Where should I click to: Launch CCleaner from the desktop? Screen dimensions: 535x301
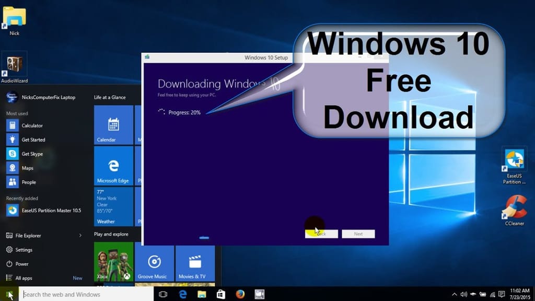[515, 210]
